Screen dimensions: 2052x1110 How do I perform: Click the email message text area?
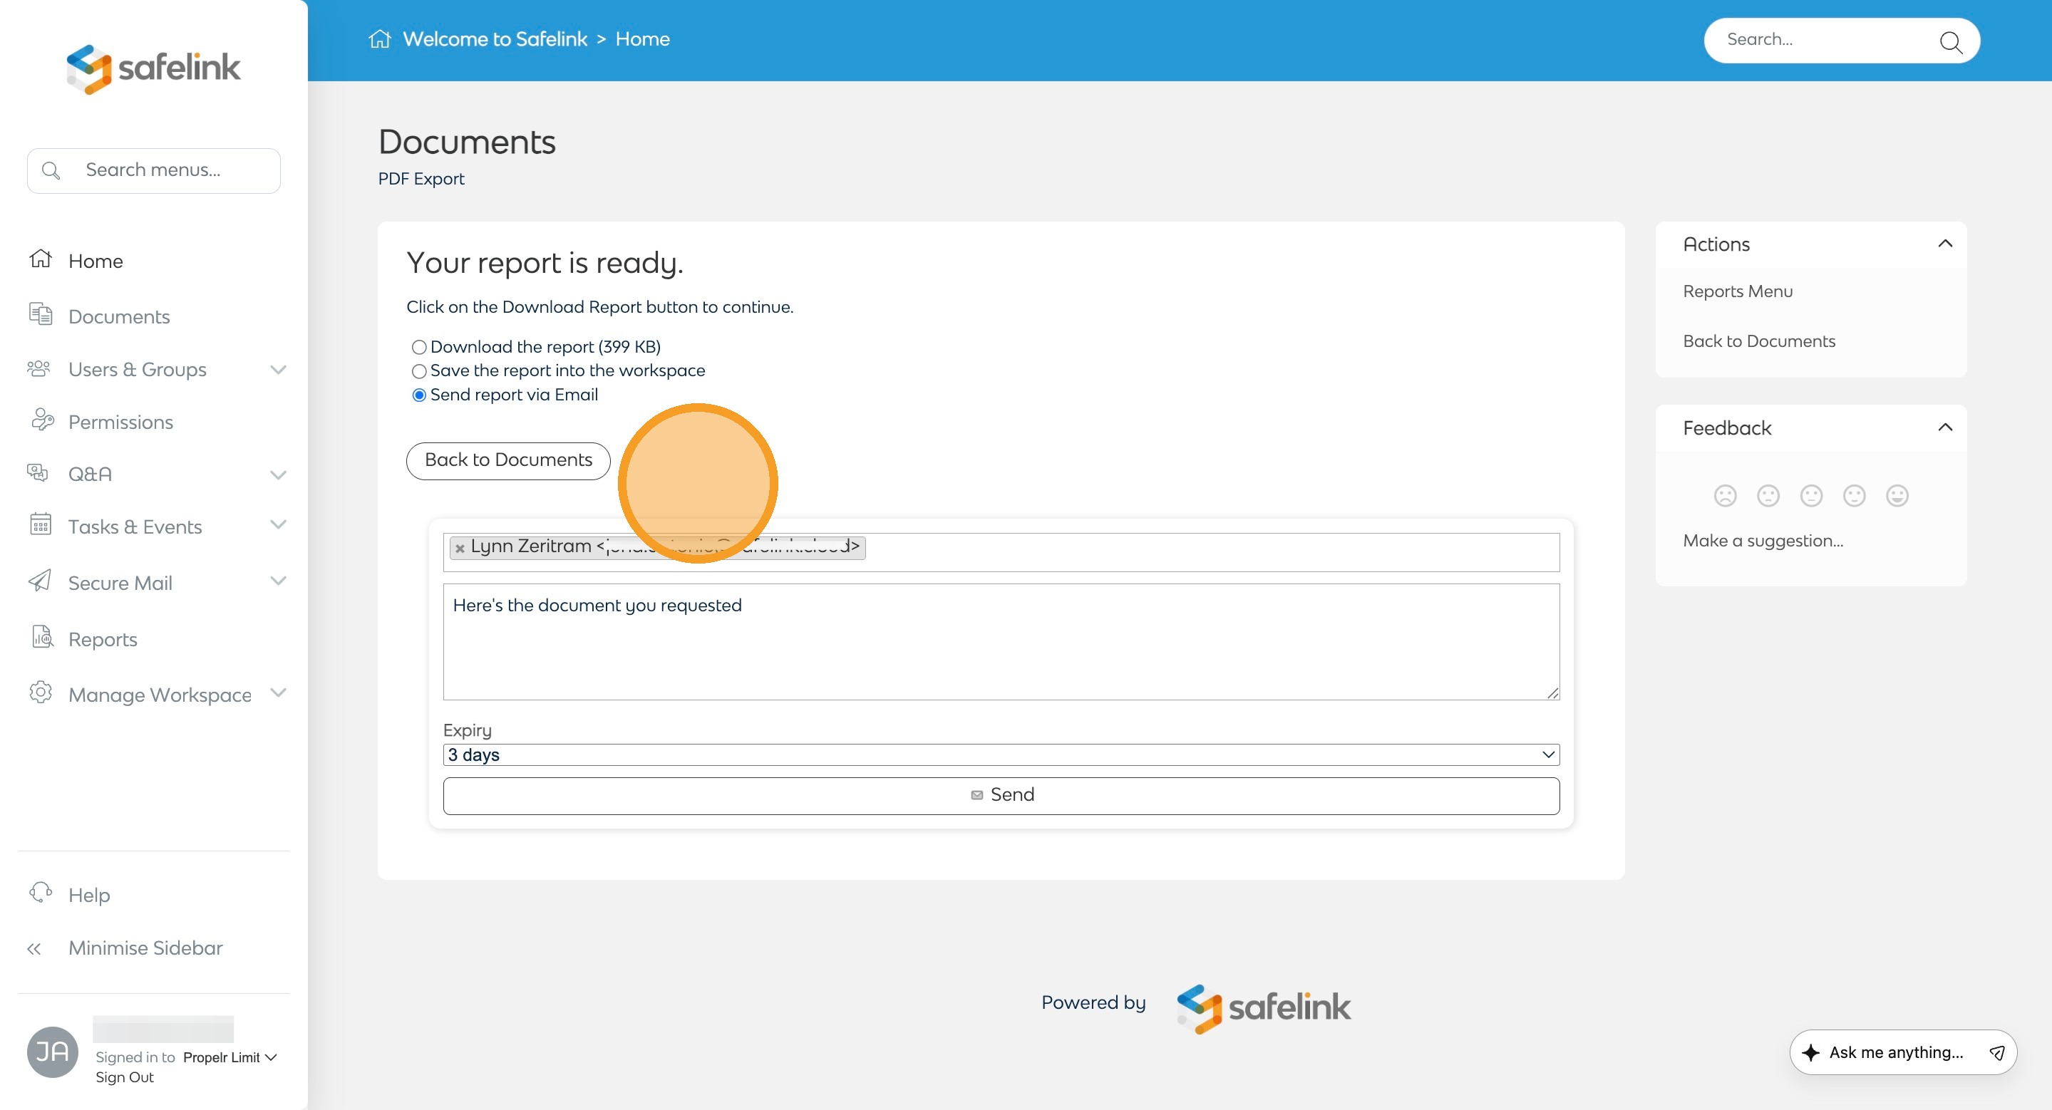(1001, 642)
